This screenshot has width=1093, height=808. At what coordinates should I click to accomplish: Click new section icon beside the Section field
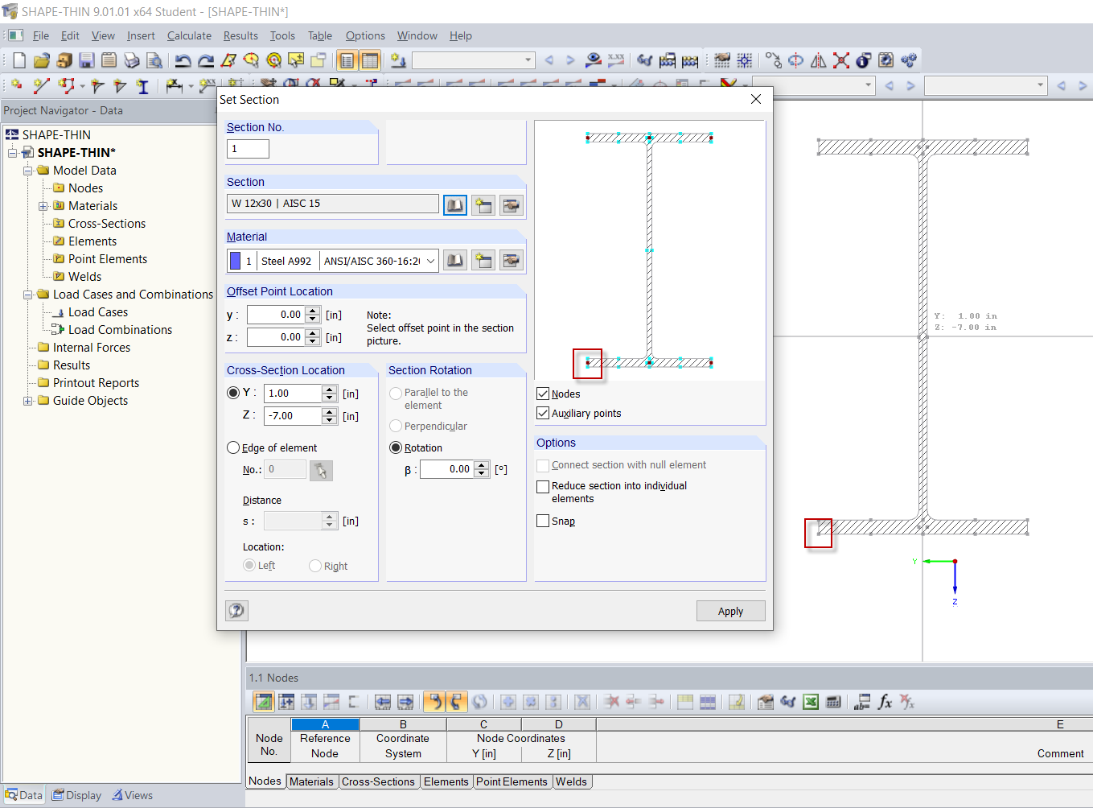(483, 205)
